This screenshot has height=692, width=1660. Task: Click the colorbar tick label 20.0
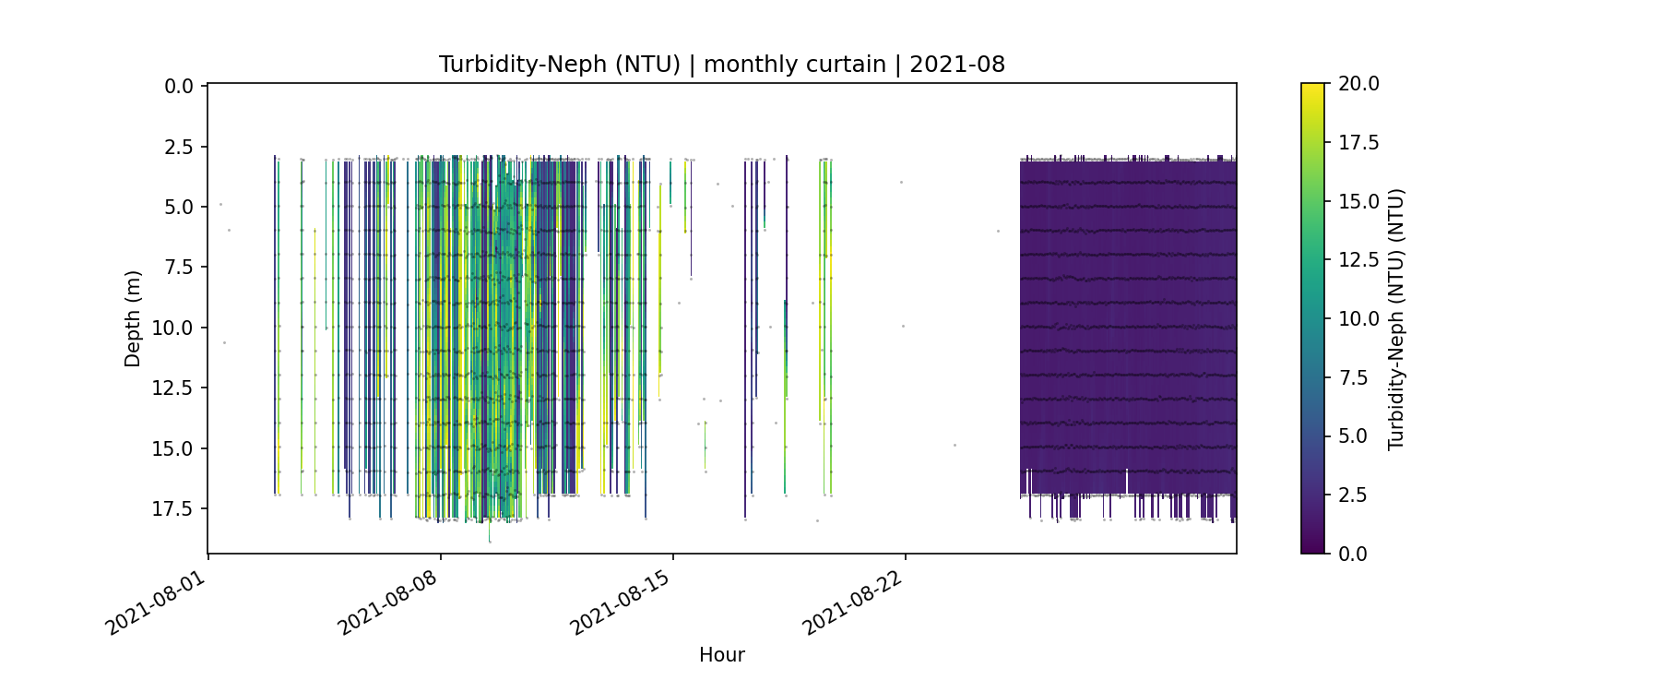click(x=1358, y=84)
